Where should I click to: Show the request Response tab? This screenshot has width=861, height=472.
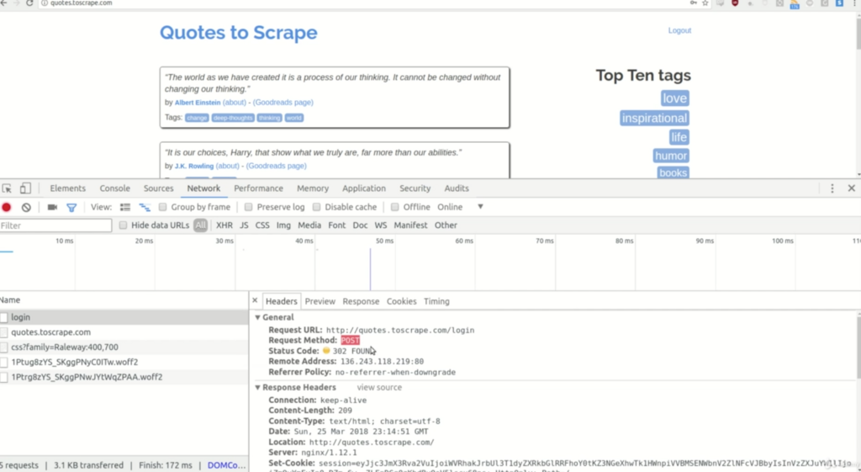pyautogui.click(x=361, y=301)
